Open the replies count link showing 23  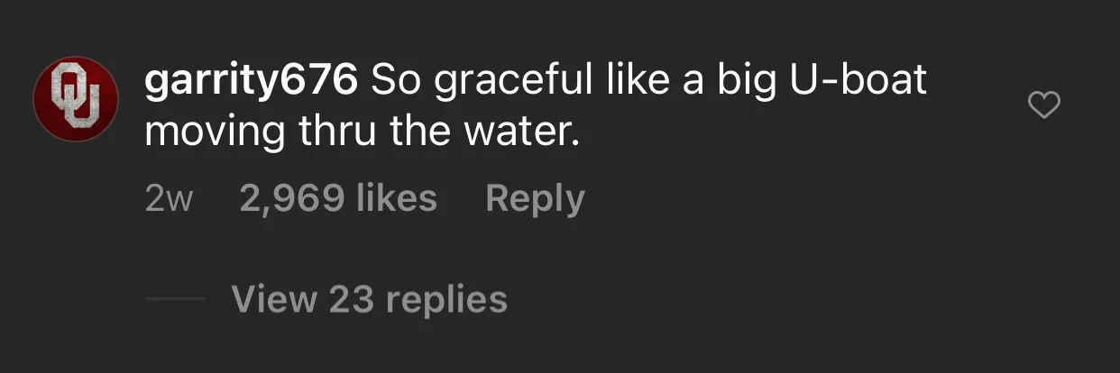click(x=369, y=299)
